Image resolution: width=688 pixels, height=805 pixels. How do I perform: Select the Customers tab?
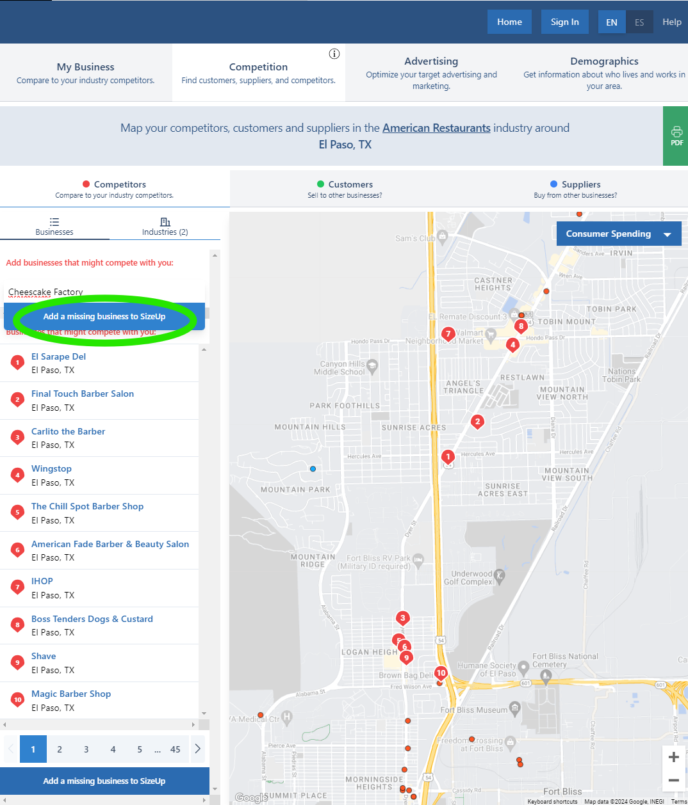click(345, 189)
